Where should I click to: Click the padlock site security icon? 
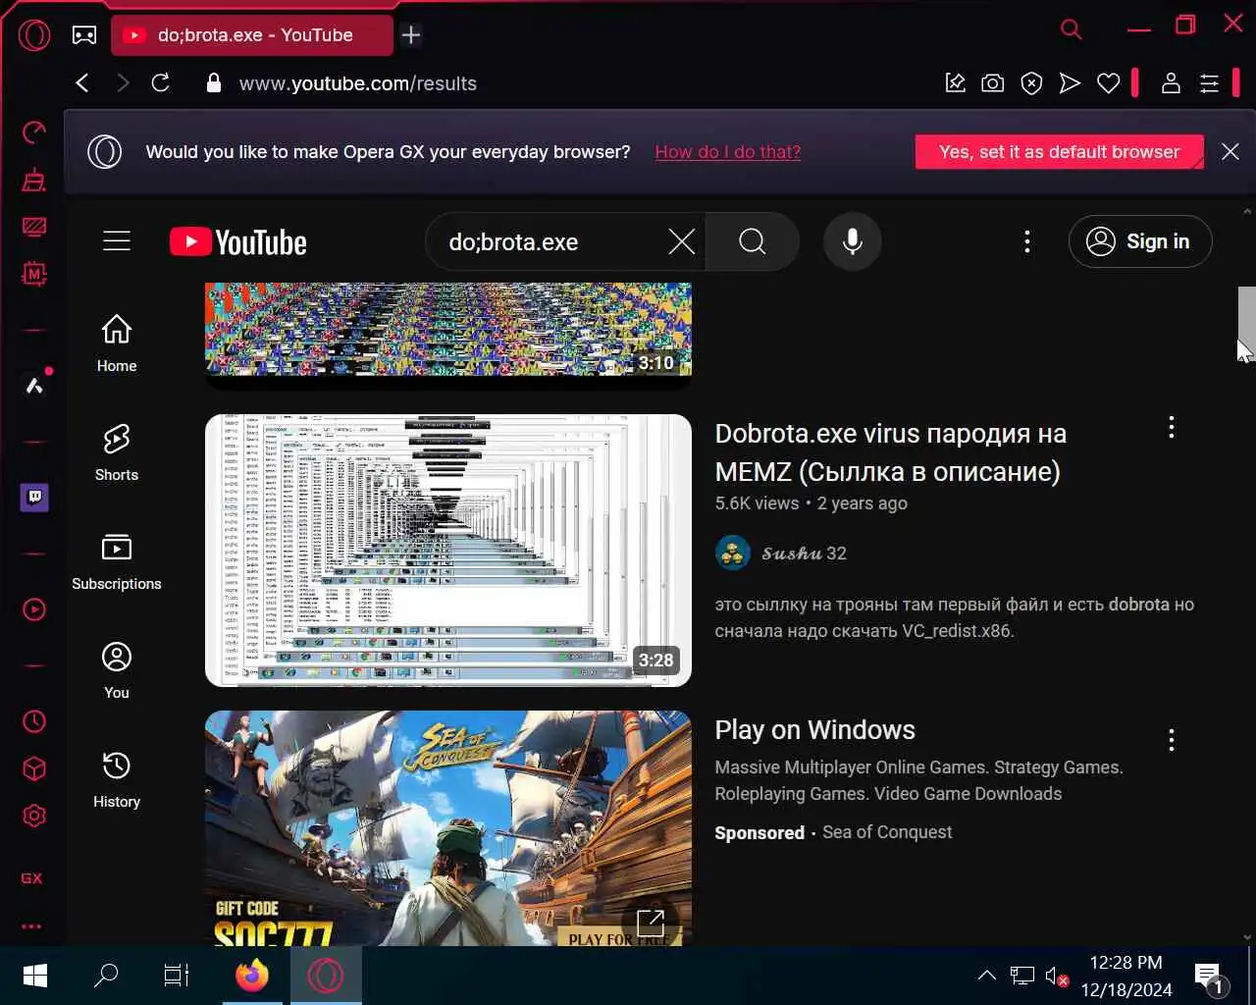tap(214, 83)
